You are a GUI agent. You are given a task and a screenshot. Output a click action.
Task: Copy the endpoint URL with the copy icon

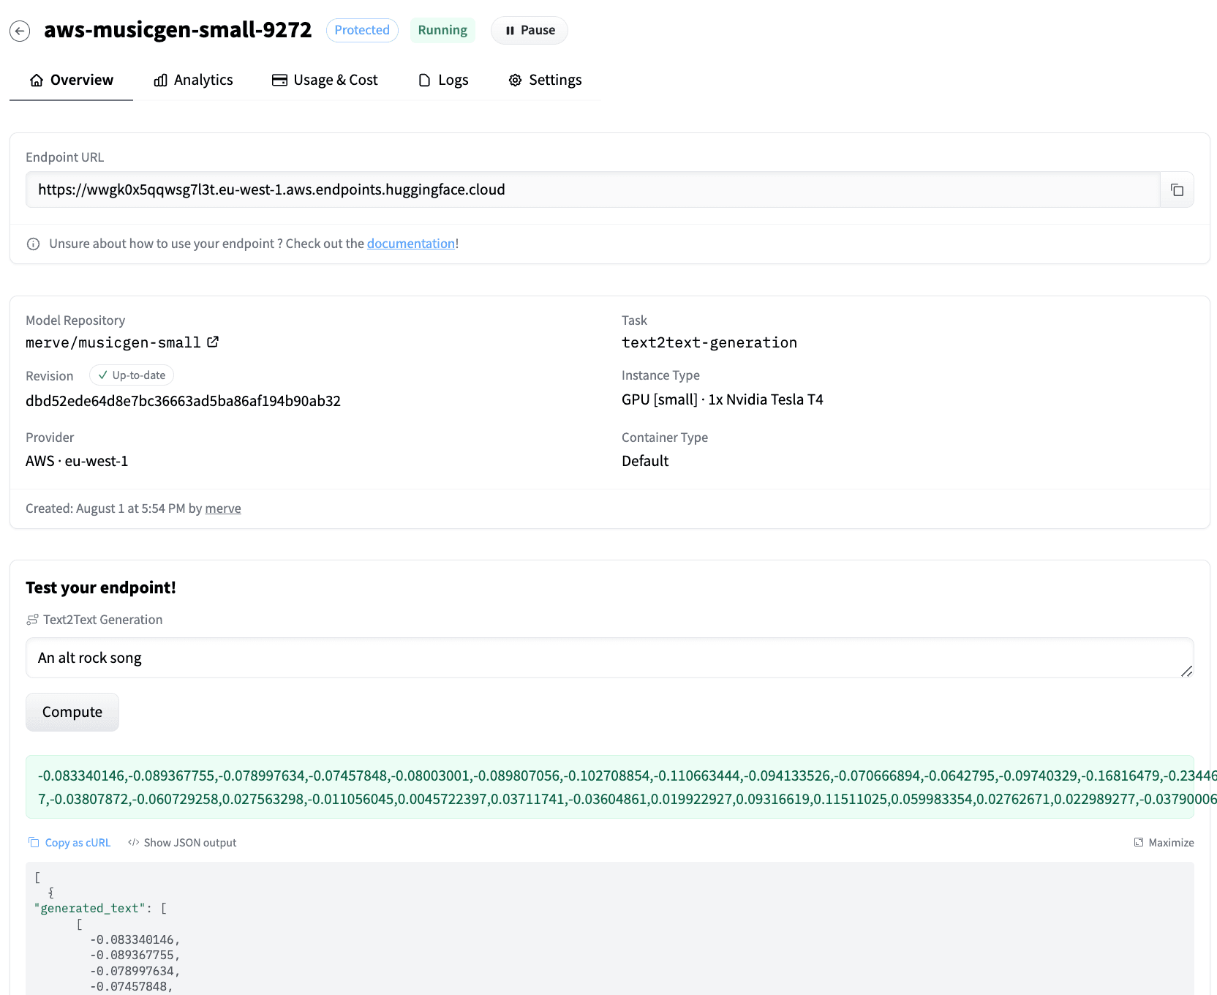point(1177,190)
